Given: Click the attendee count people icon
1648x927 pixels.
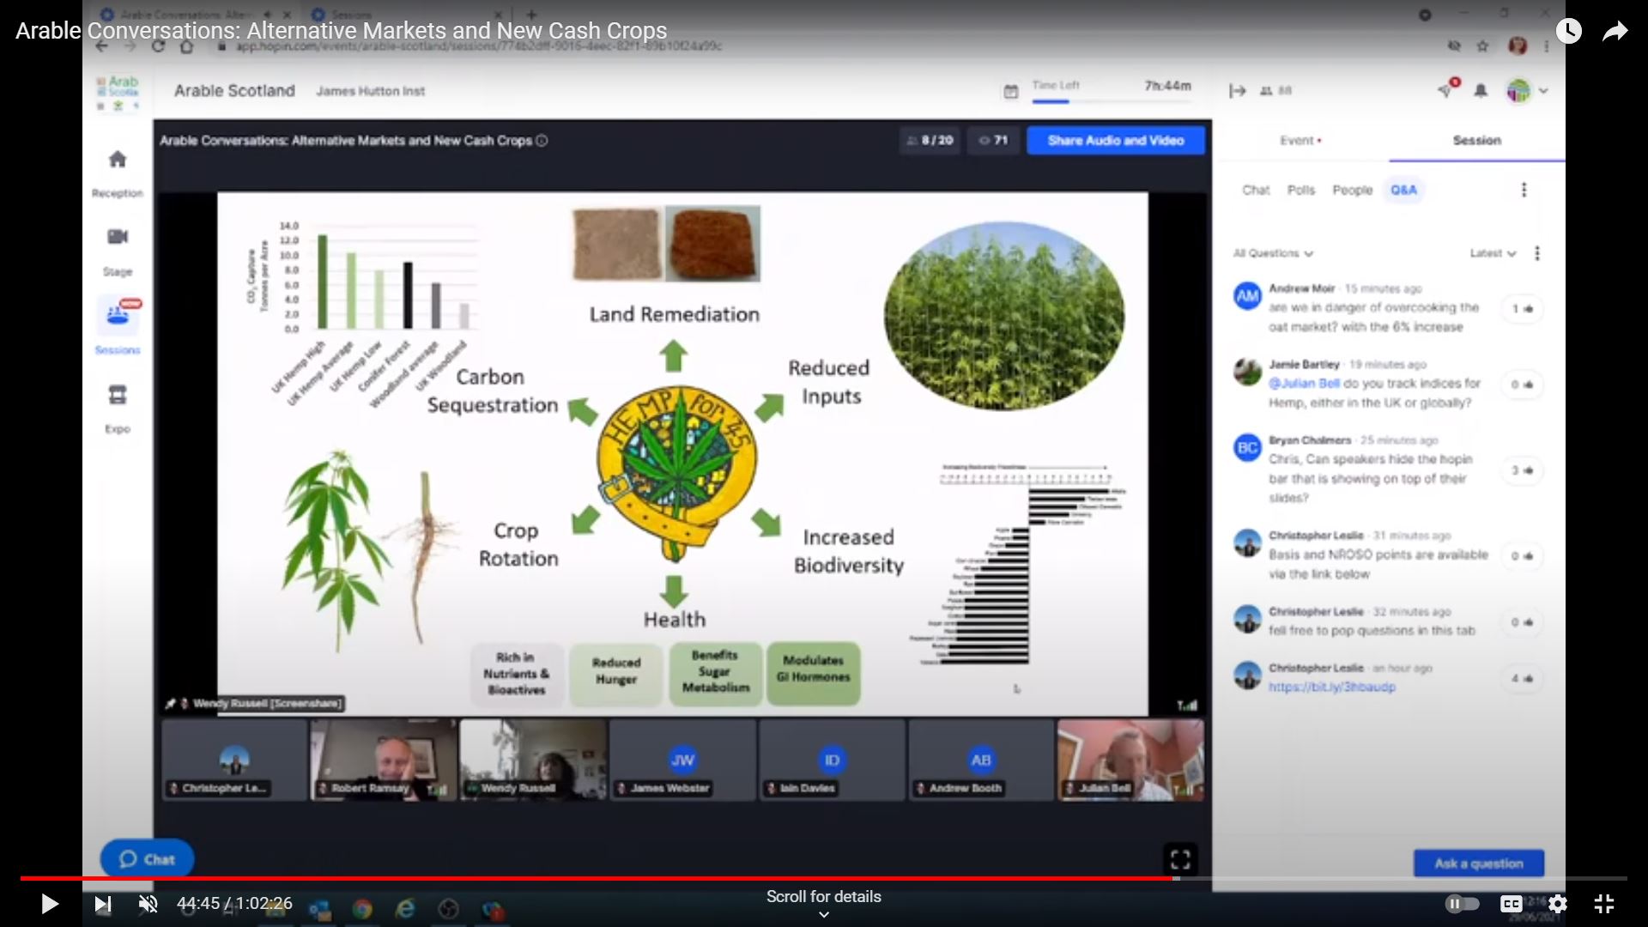Looking at the screenshot, I should pyautogui.click(x=1266, y=91).
